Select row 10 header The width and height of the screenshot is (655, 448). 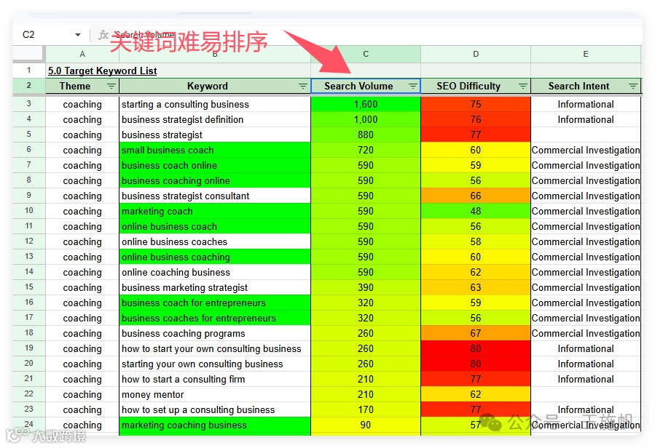(29, 211)
